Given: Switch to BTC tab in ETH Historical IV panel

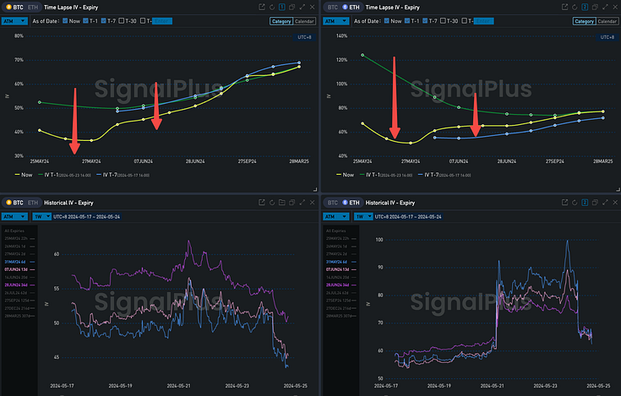Looking at the screenshot, I should click(335, 203).
